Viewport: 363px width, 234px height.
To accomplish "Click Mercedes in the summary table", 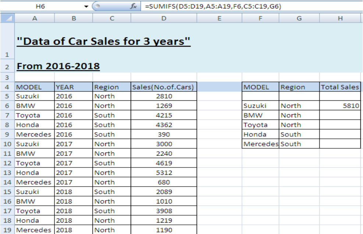I will 260,144.
